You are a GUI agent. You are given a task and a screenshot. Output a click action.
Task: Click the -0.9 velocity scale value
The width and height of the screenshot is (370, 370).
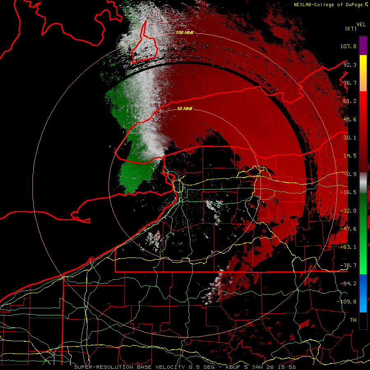350,174
